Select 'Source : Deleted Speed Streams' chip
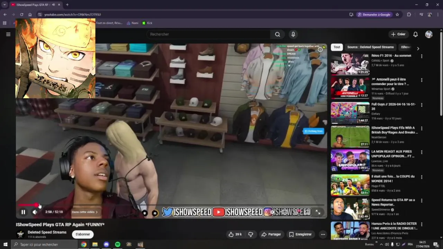 point(370,47)
